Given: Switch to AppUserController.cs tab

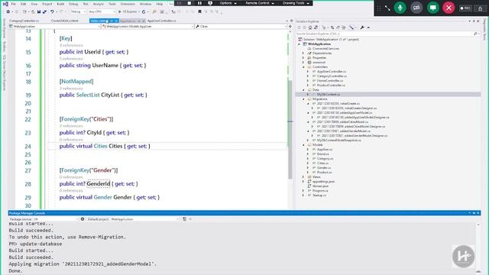Looking at the screenshot, I should pos(161,21).
